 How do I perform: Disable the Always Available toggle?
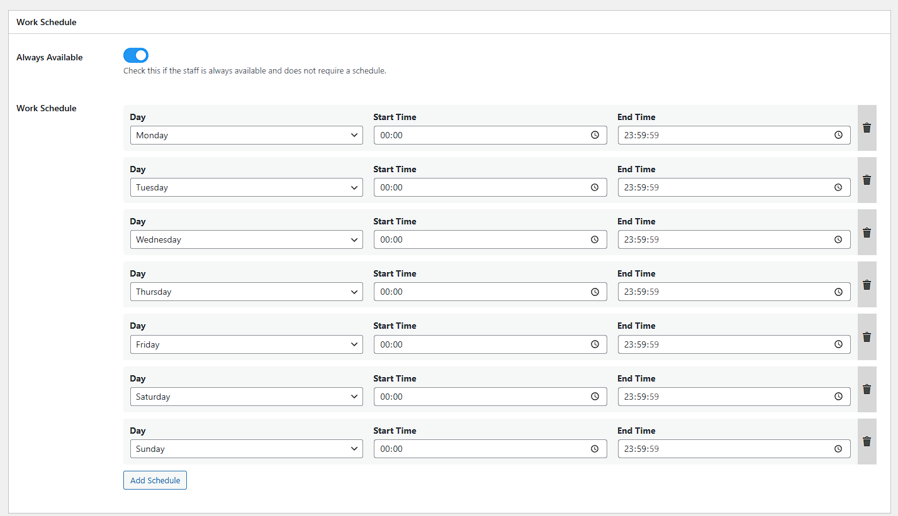(136, 55)
